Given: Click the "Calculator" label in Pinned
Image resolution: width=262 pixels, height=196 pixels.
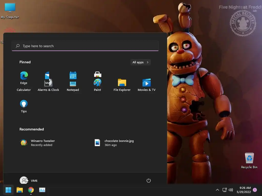Looking at the screenshot, I should pos(24,90).
